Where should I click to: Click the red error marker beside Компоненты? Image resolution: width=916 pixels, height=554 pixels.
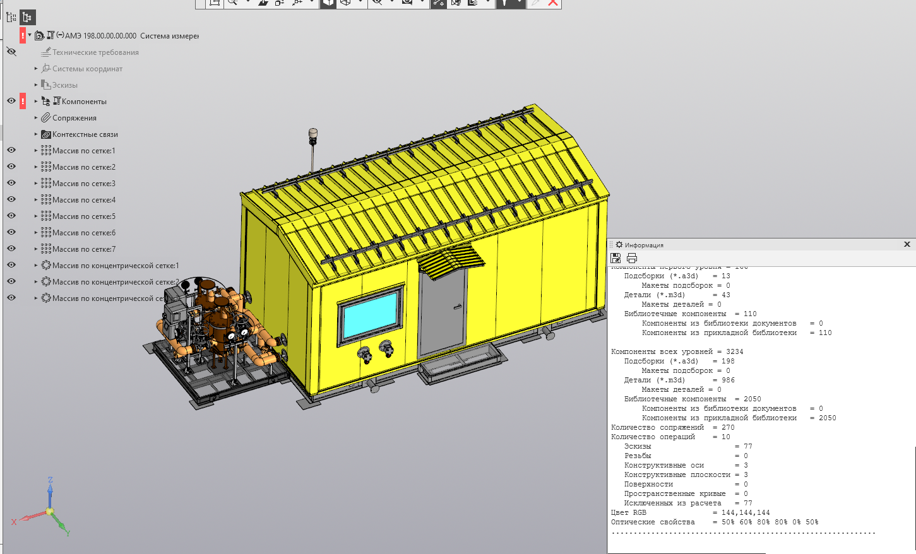[23, 101]
